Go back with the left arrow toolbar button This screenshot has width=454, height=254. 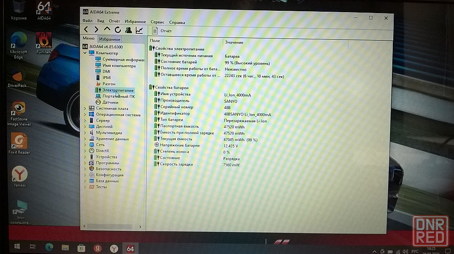[x=86, y=29]
